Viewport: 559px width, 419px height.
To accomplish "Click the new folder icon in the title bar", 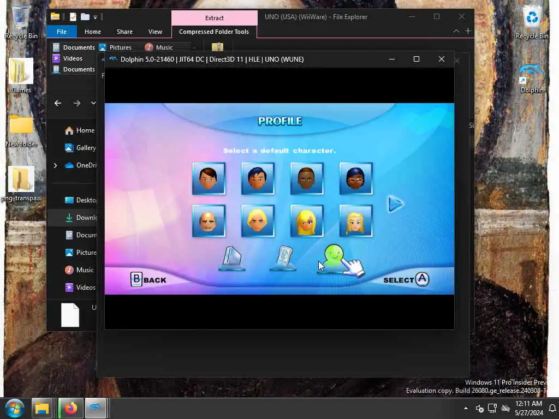I will [85, 17].
